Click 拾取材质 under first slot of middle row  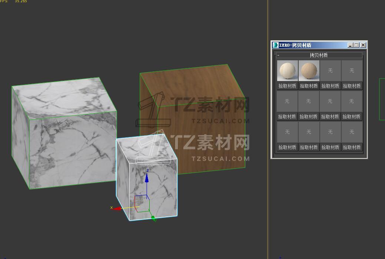(287, 117)
